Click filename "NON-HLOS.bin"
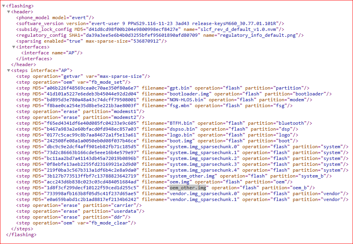 click(x=186, y=99)
